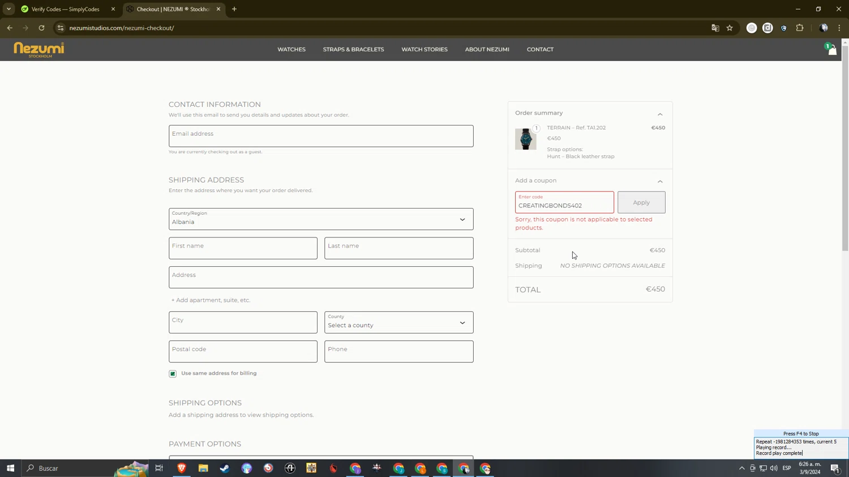View site information icon in address bar

(61, 28)
